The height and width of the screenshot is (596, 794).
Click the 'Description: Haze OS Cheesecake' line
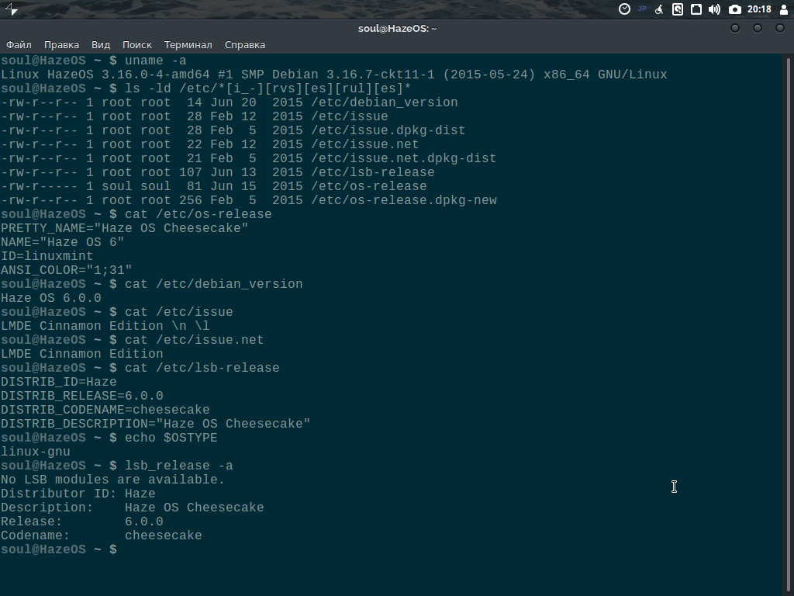point(132,508)
